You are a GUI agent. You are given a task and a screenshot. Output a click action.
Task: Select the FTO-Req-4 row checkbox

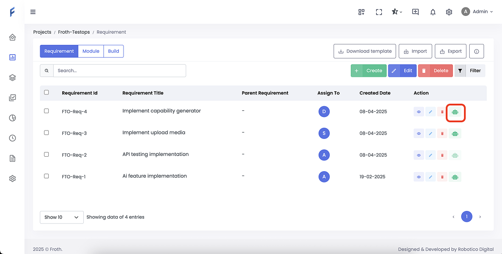46,111
